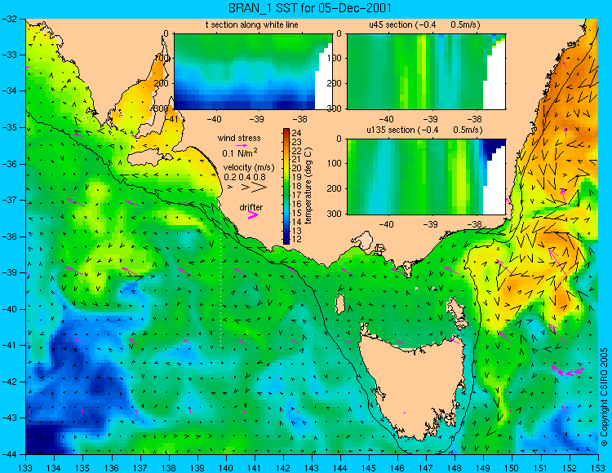Click the '-40' x-axis label of u135 section
The height and width of the screenshot is (473, 612).
click(x=387, y=224)
